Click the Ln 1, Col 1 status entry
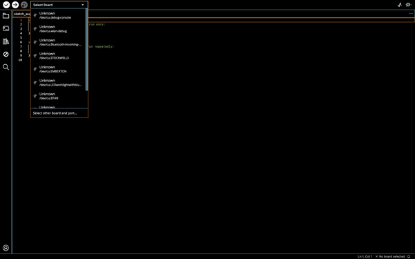 (x=365, y=257)
